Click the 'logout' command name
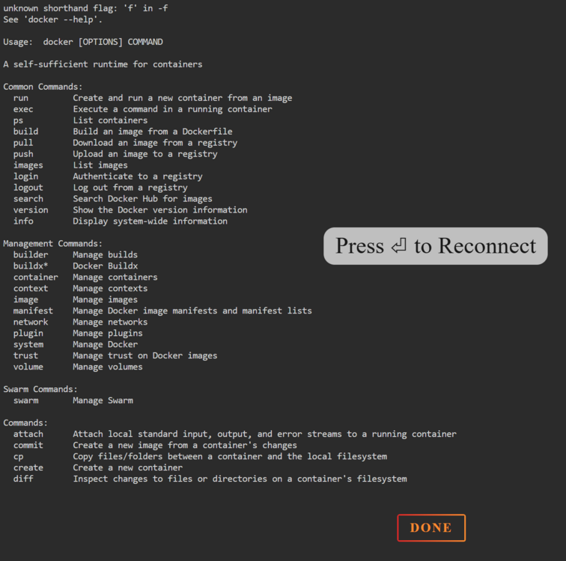 click(28, 188)
